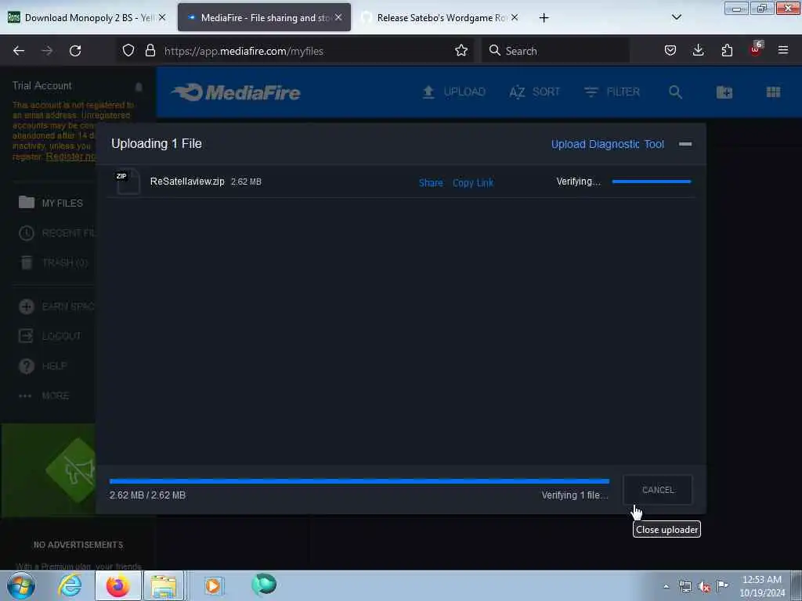This screenshot has width=802, height=601.
Task: Click the Firefox taskbar icon
Action: point(117,585)
